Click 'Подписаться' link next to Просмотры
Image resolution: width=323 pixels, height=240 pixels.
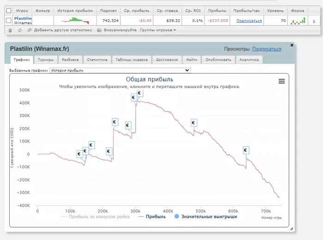[267, 49]
